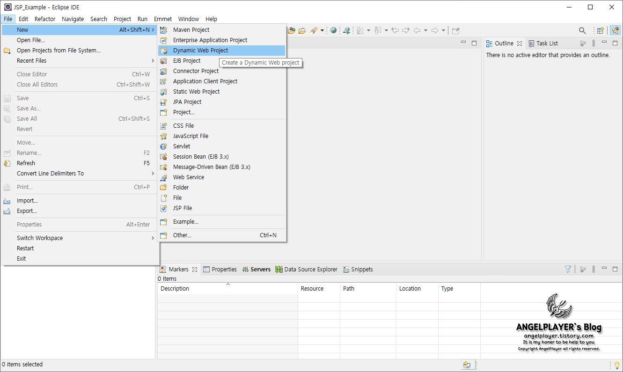623x372 pixels.
Task: Expand Convert Line Delimiters To submenu
Action: tap(80, 174)
